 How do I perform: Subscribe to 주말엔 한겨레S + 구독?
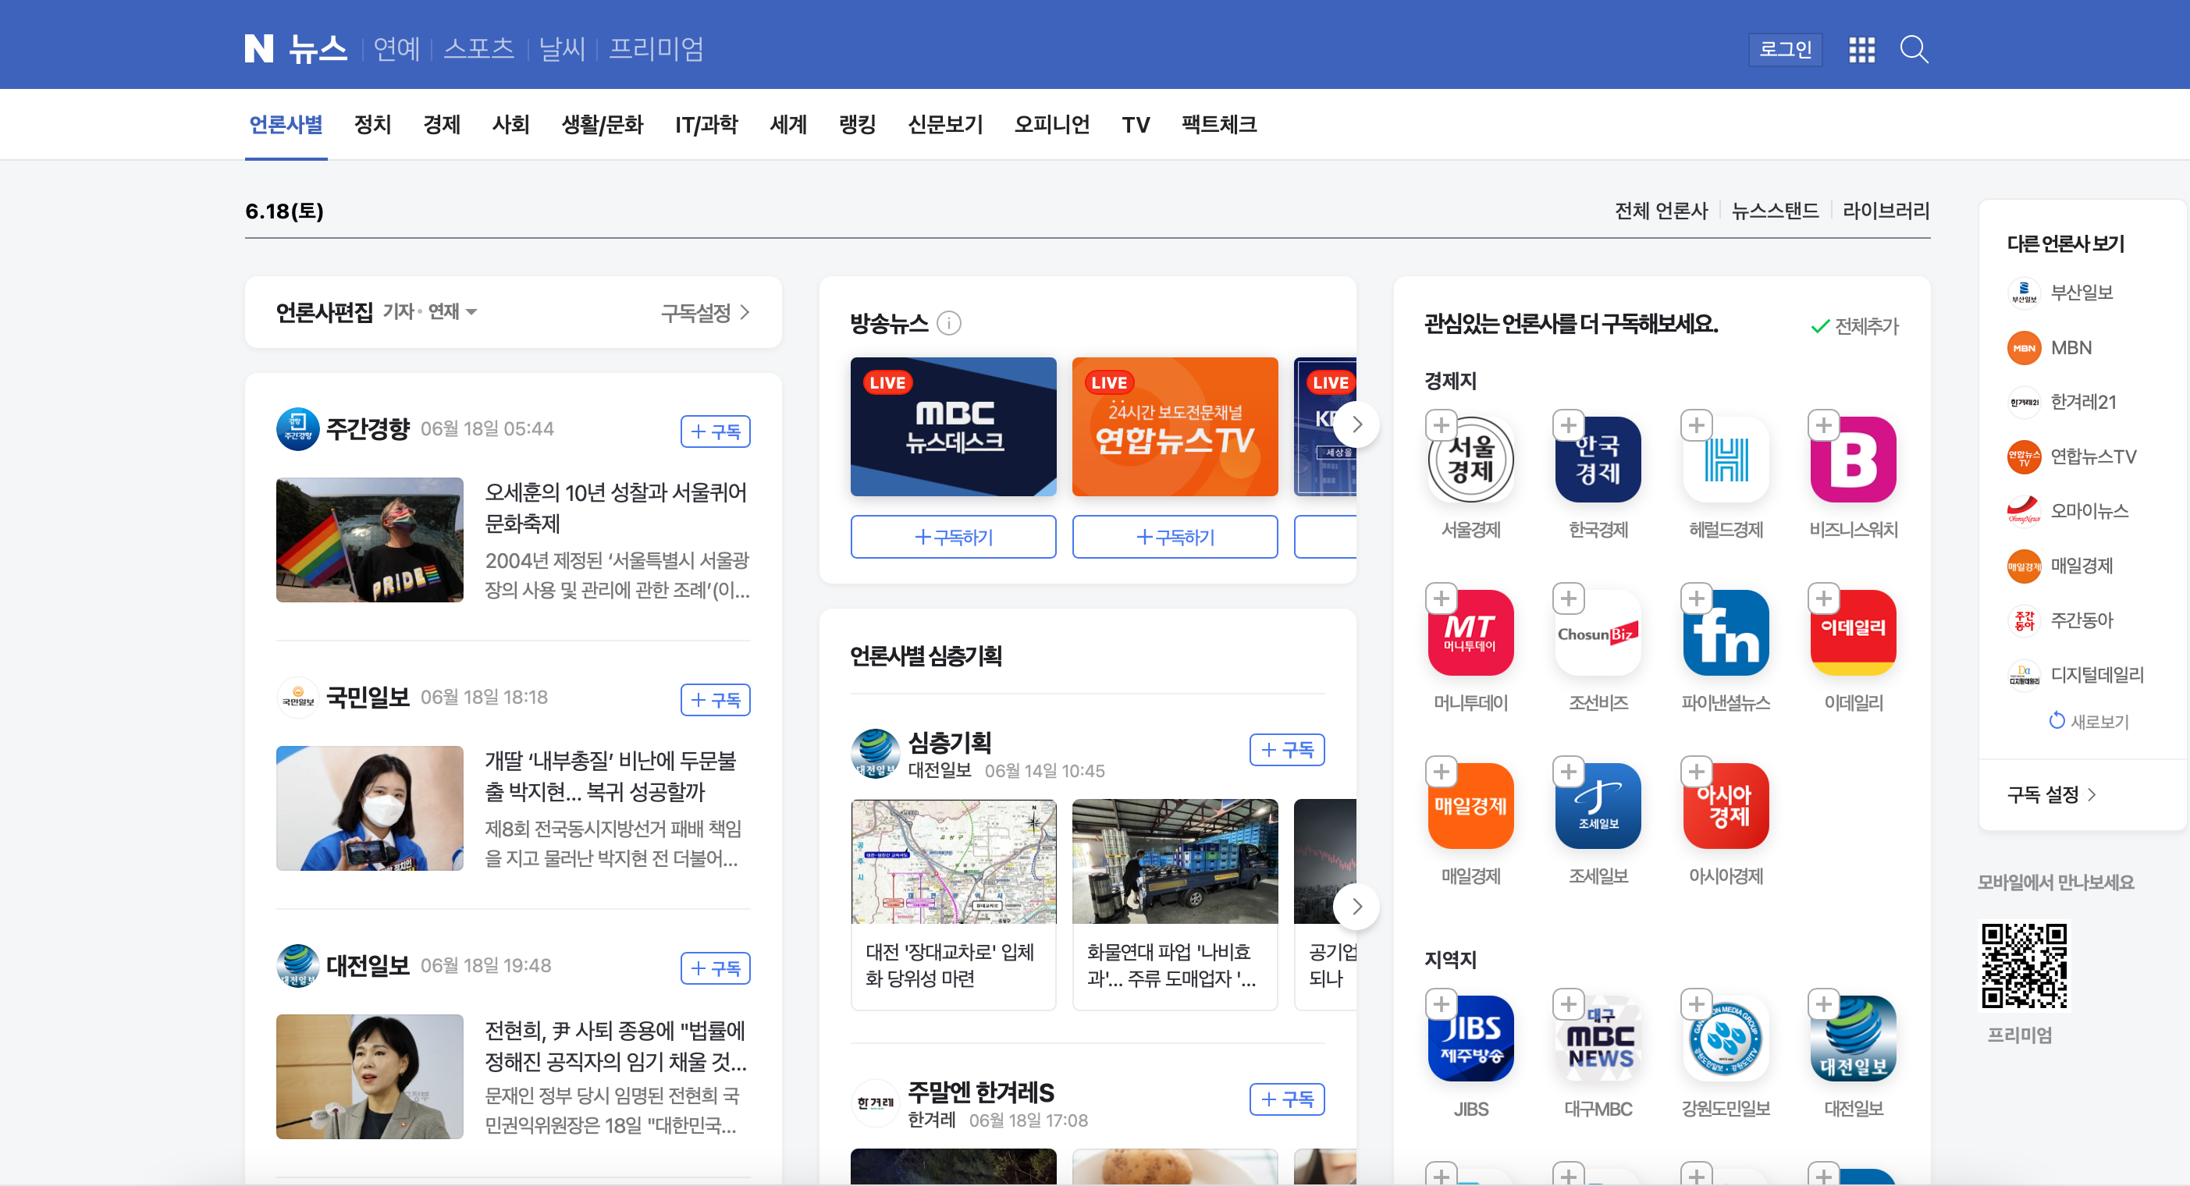tap(1286, 1099)
